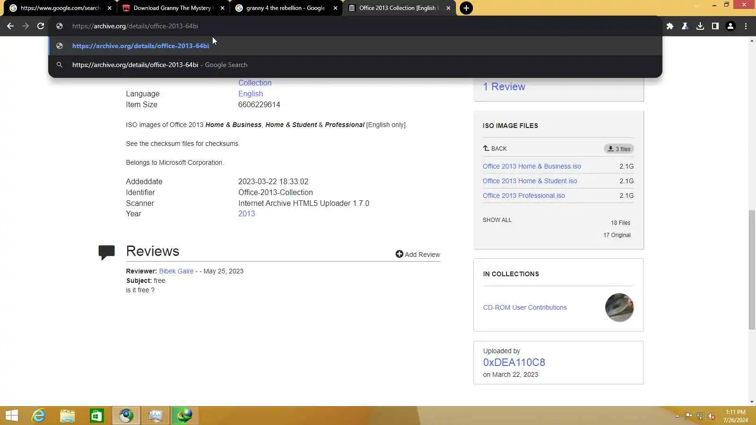
Task: Open the 17 Original files link
Action: [x=617, y=235]
